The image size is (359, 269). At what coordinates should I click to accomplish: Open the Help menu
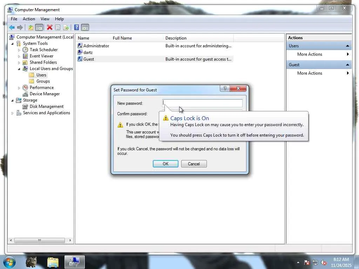(x=59, y=19)
